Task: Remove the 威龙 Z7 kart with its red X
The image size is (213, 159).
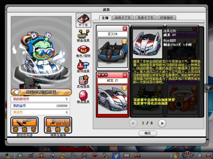Action: pos(125,75)
